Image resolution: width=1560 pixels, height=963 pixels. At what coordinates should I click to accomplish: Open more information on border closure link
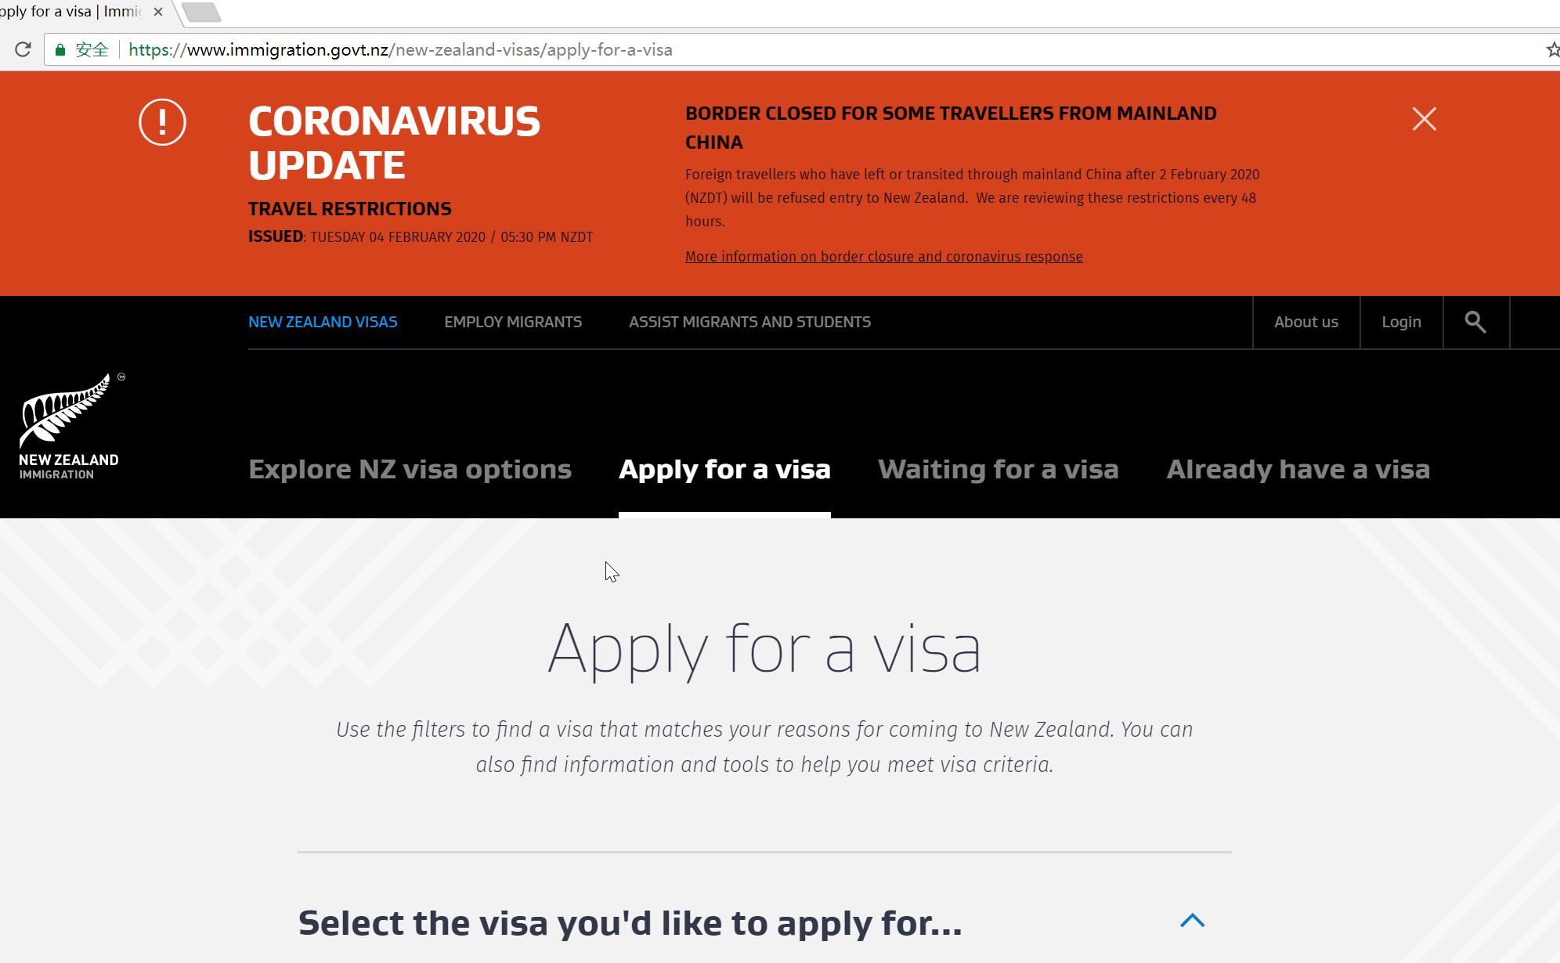883,257
